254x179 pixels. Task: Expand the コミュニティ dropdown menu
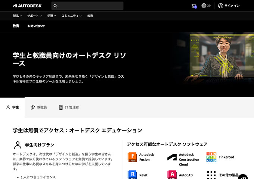coord(71,16)
